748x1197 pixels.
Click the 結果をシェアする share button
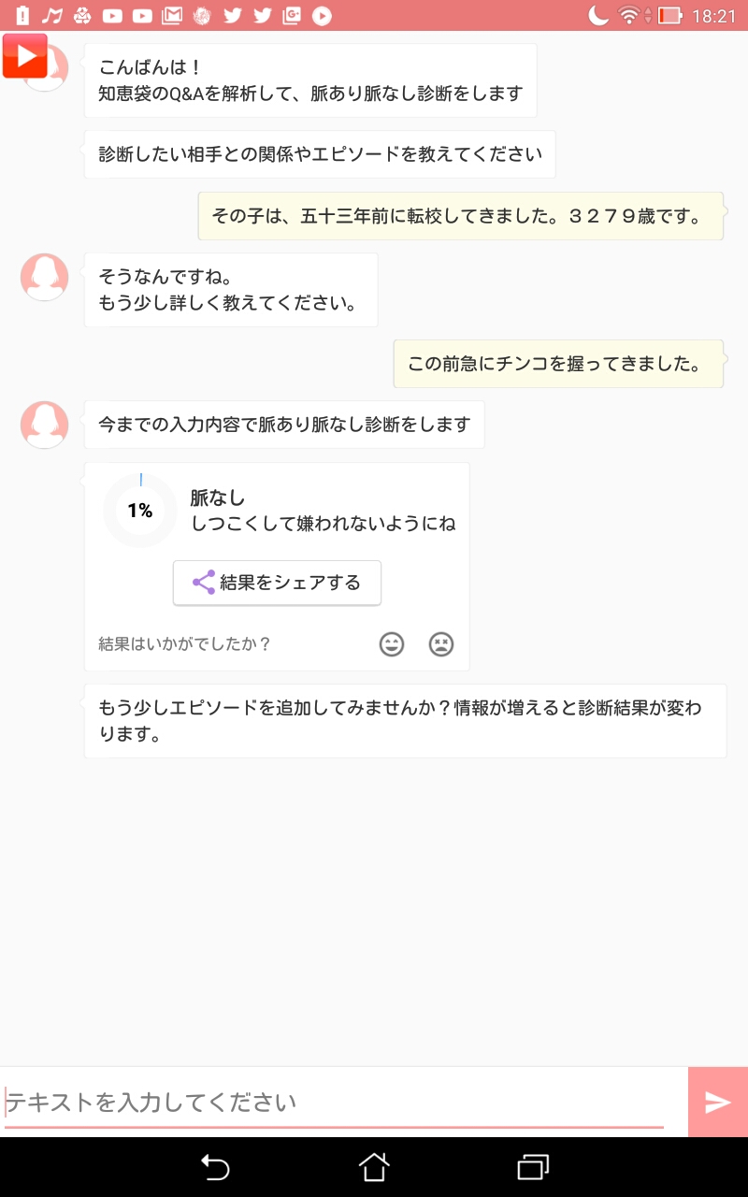[x=277, y=583]
